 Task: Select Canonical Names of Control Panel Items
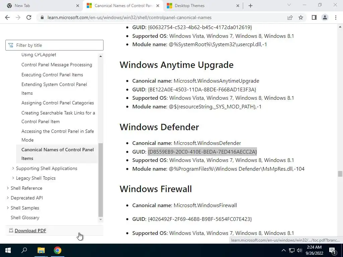click(57, 154)
